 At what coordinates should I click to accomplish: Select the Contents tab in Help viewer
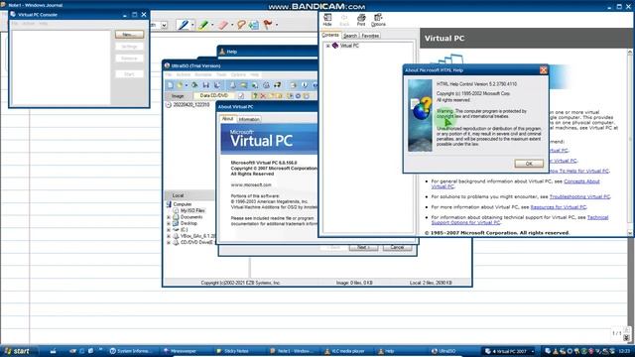(x=330, y=36)
